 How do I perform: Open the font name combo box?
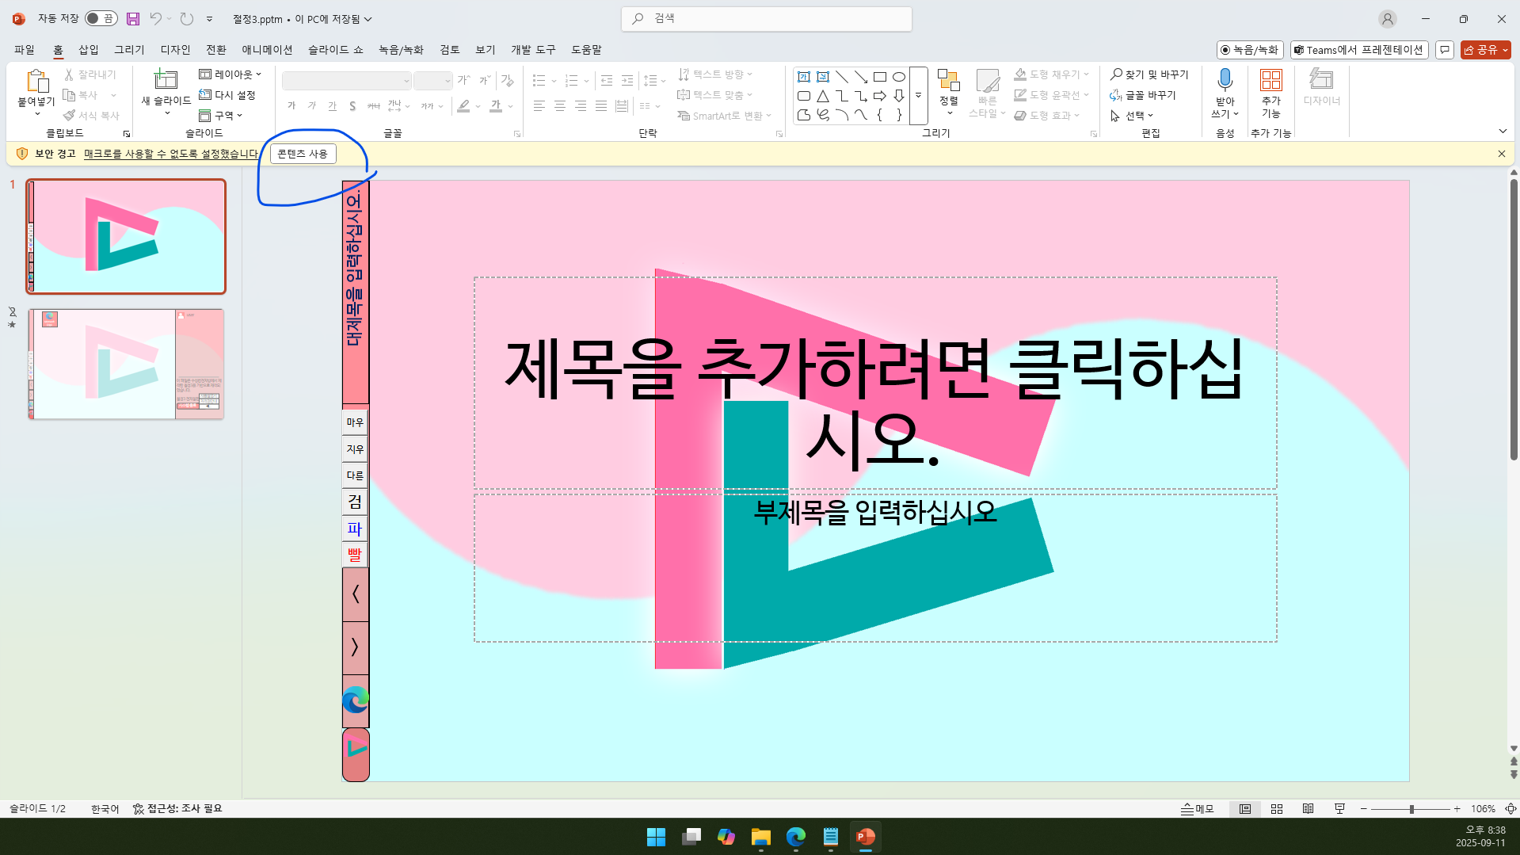click(x=347, y=81)
